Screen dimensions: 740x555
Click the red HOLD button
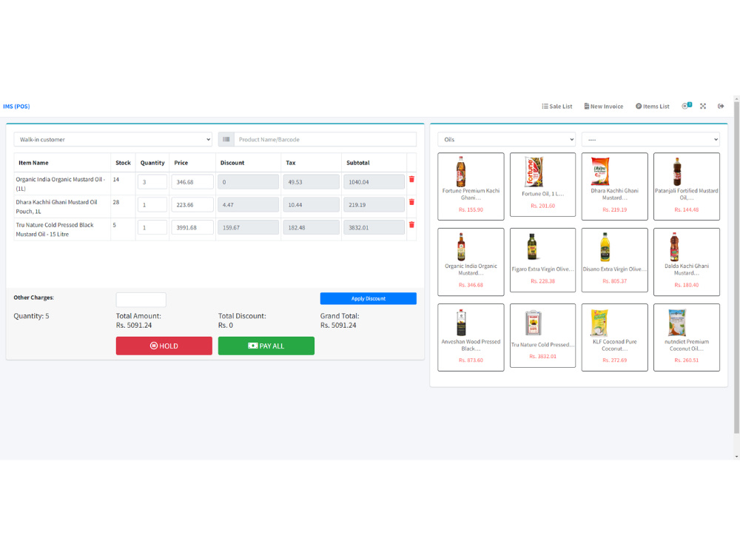coord(164,346)
